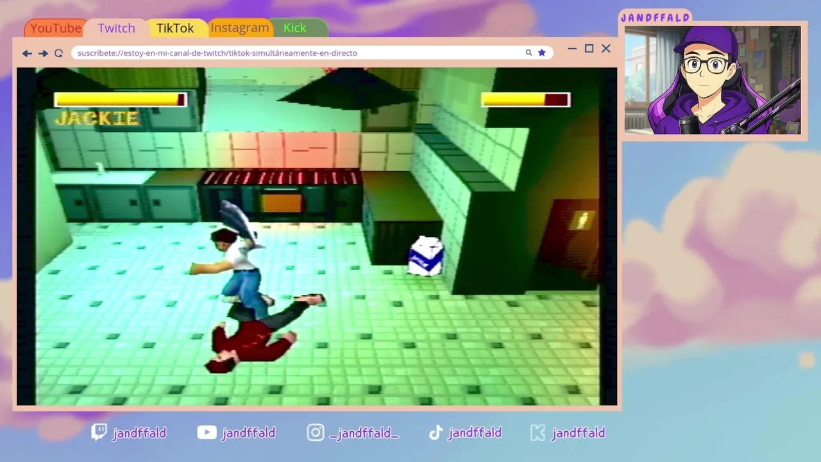Image resolution: width=821 pixels, height=462 pixels.
Task: Click the info sign on the red door
Action: 582,220
